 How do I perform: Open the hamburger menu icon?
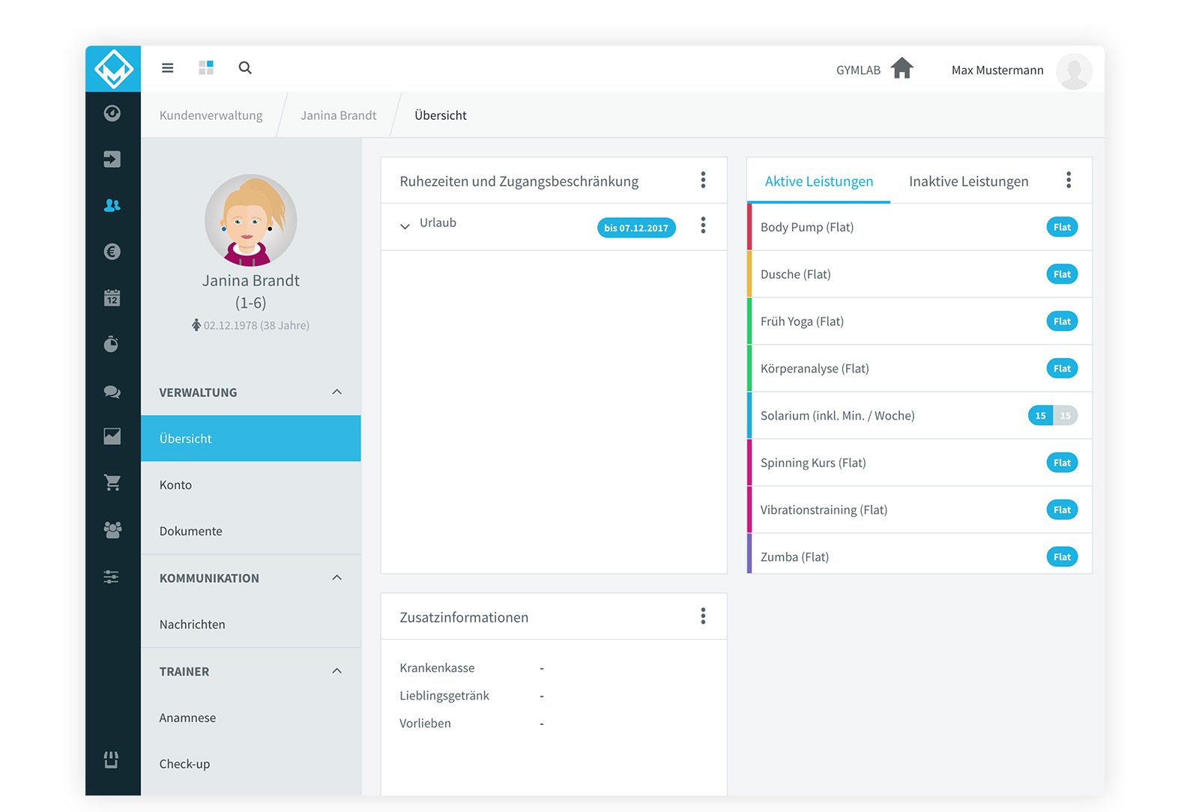[168, 68]
